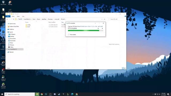This screenshot has width=171, height=96.
Task: Select Users in the address breadcrumb
Action: coord(34,19)
